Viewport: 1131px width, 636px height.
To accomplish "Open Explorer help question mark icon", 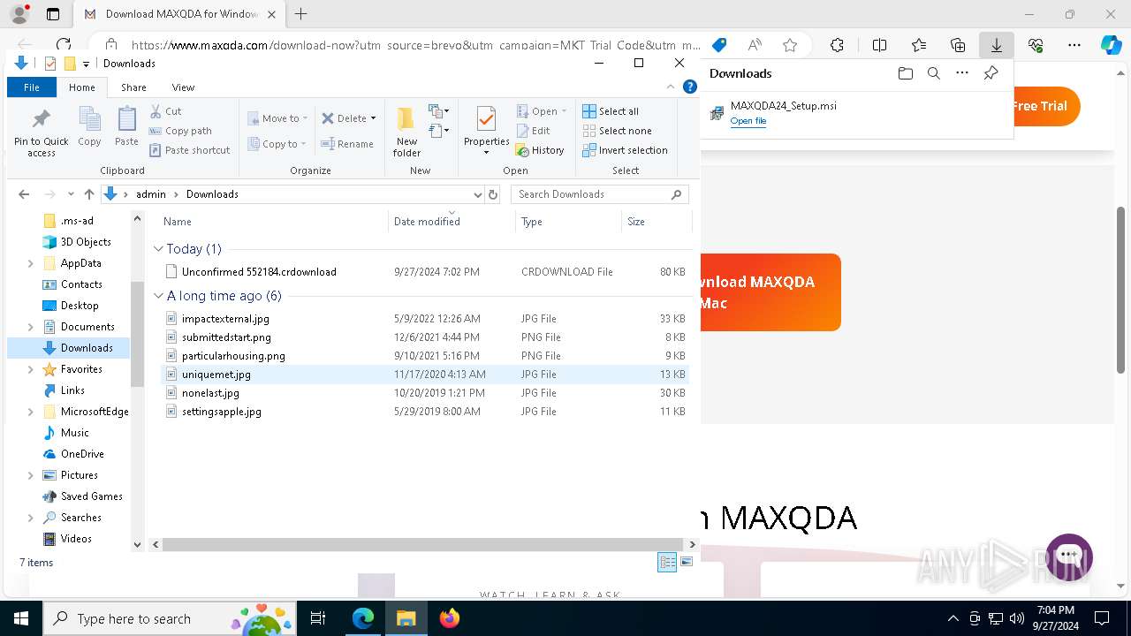I will [690, 87].
